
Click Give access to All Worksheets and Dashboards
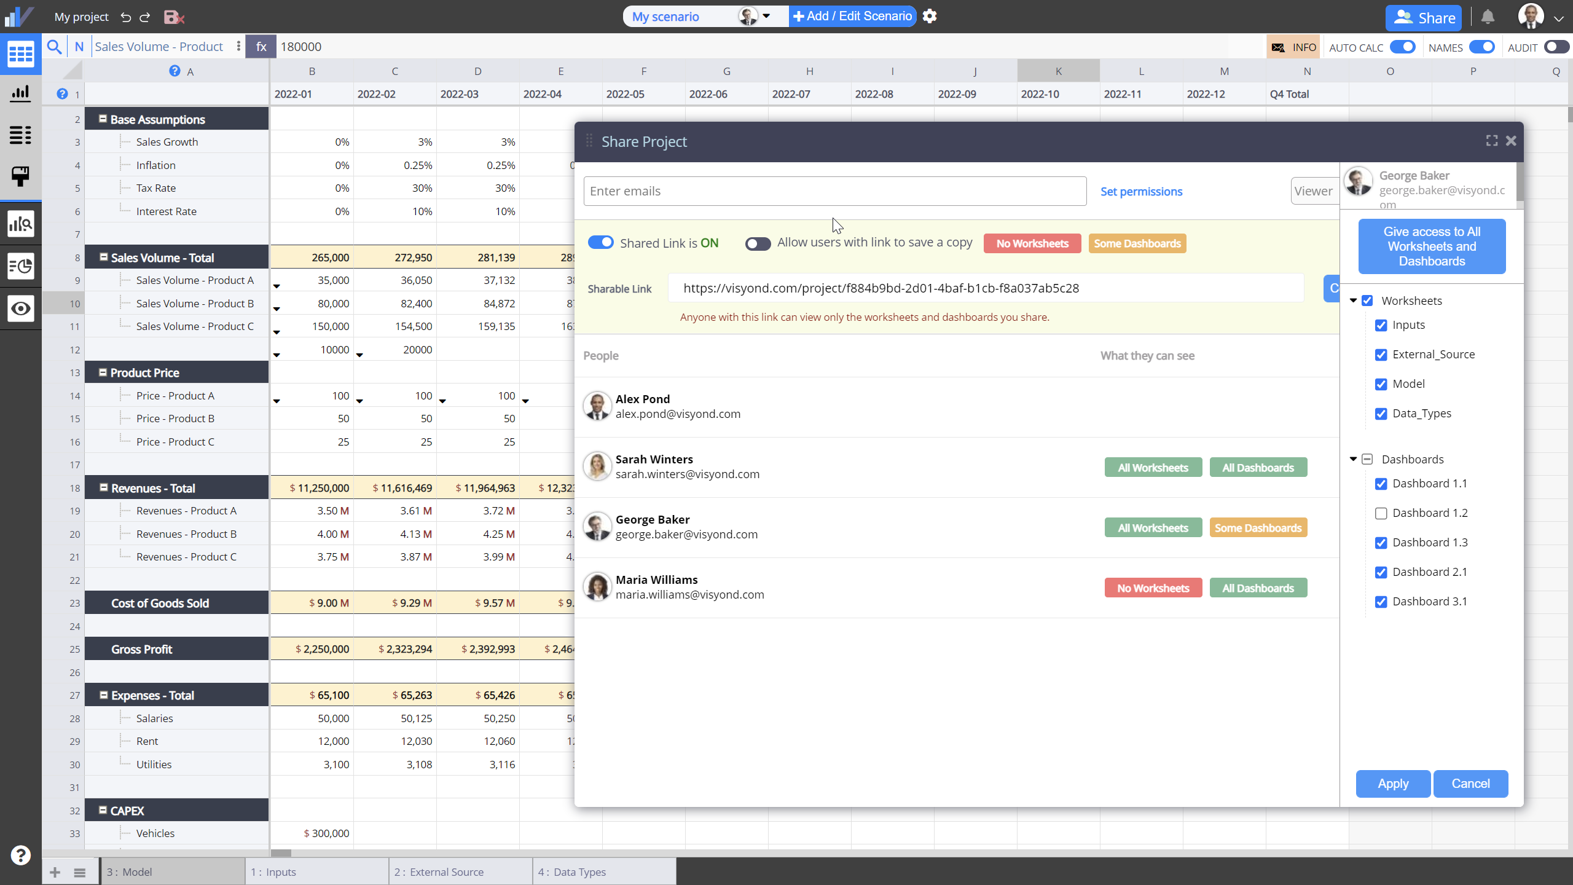(1431, 246)
